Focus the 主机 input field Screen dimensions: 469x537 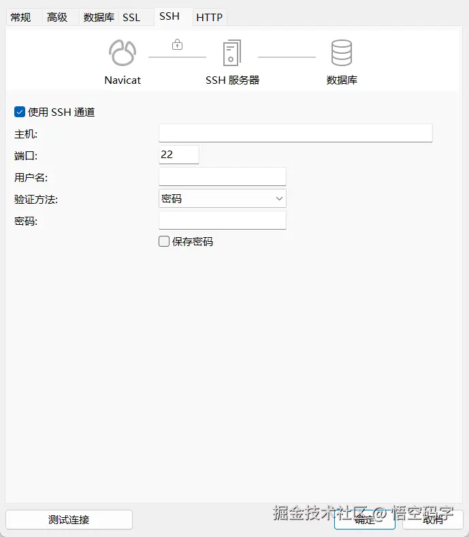(295, 133)
